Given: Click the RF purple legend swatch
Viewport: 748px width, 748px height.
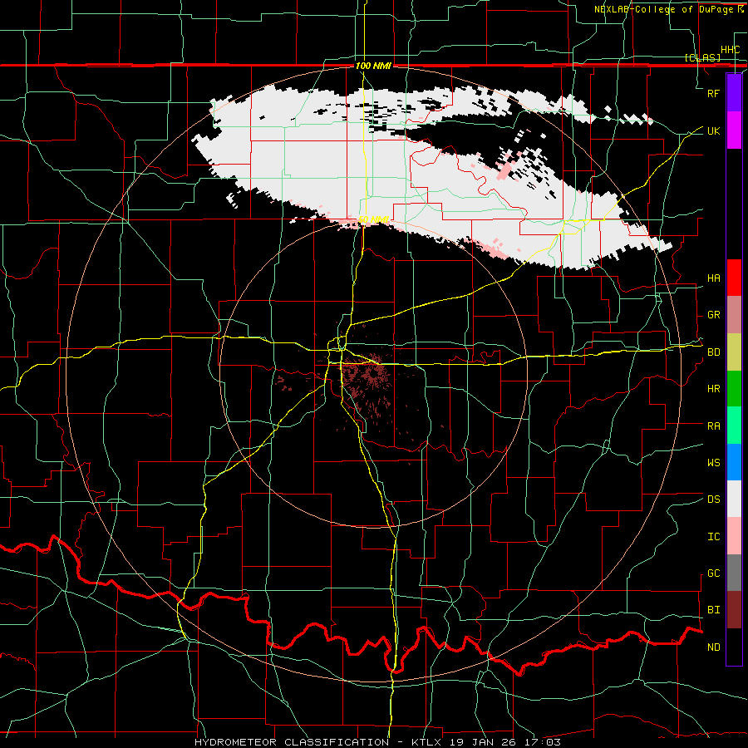Looking at the screenshot, I should (734, 93).
